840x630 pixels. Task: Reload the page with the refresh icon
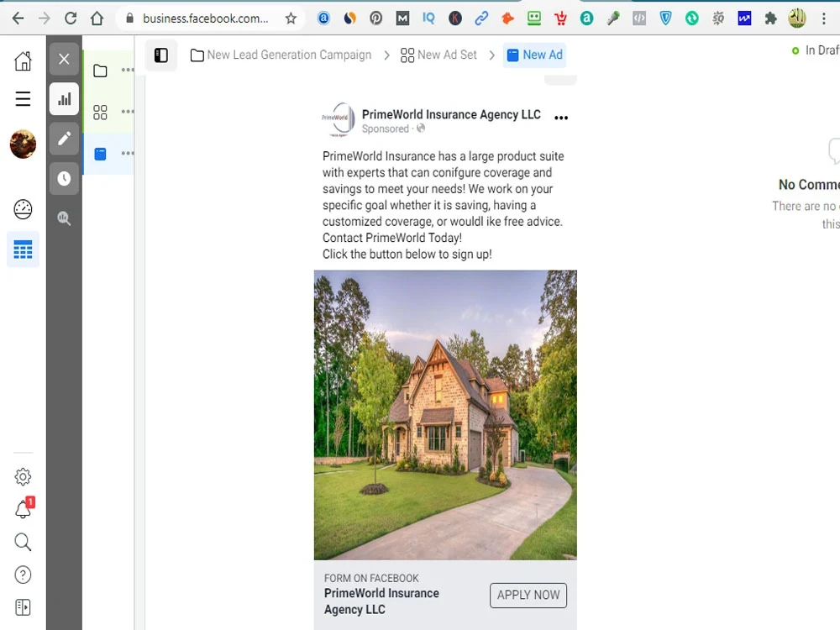pyautogui.click(x=71, y=18)
